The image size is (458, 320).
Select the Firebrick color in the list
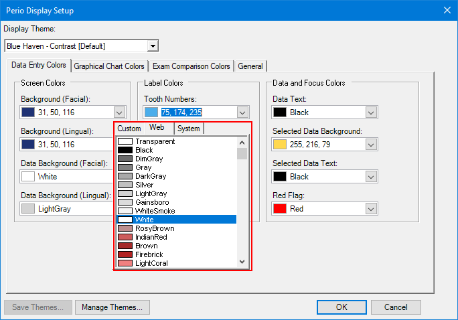(150, 254)
